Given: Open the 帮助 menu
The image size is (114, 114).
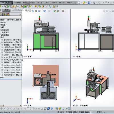Looking at the screenshot, I should coord(70,3).
